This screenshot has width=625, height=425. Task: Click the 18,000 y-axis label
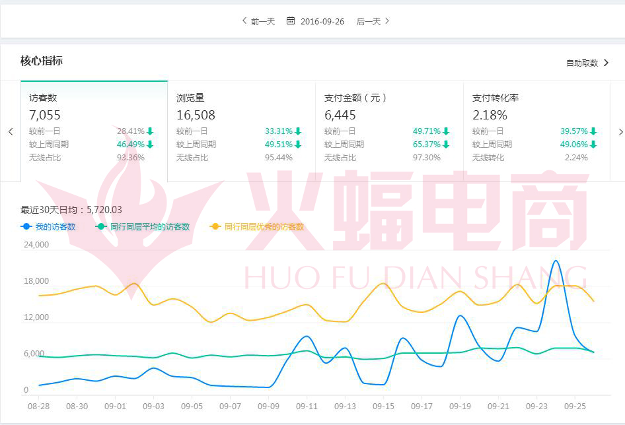point(36,281)
